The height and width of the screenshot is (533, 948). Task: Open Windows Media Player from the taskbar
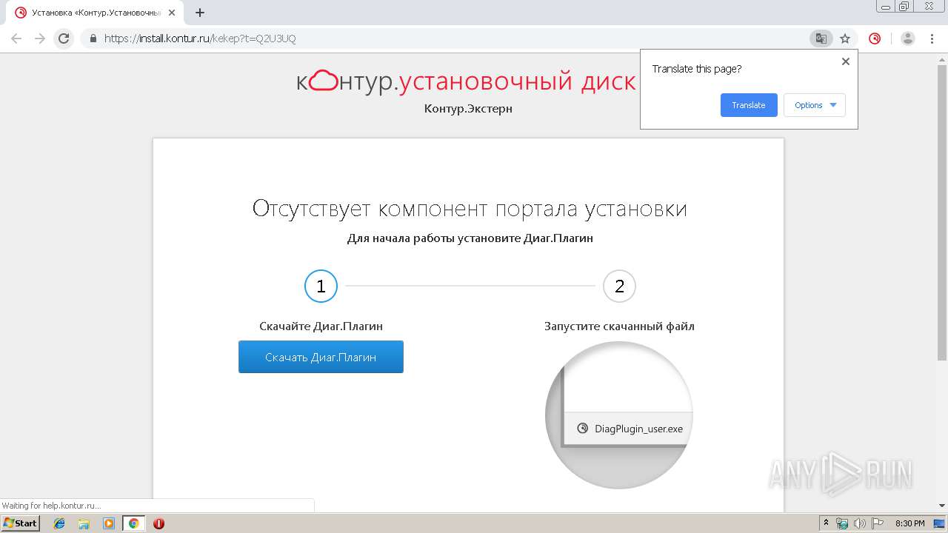[109, 523]
